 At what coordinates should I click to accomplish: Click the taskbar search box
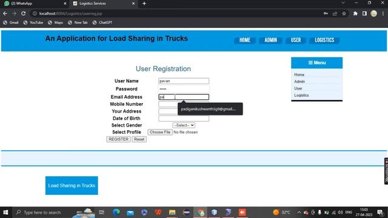[54, 213]
